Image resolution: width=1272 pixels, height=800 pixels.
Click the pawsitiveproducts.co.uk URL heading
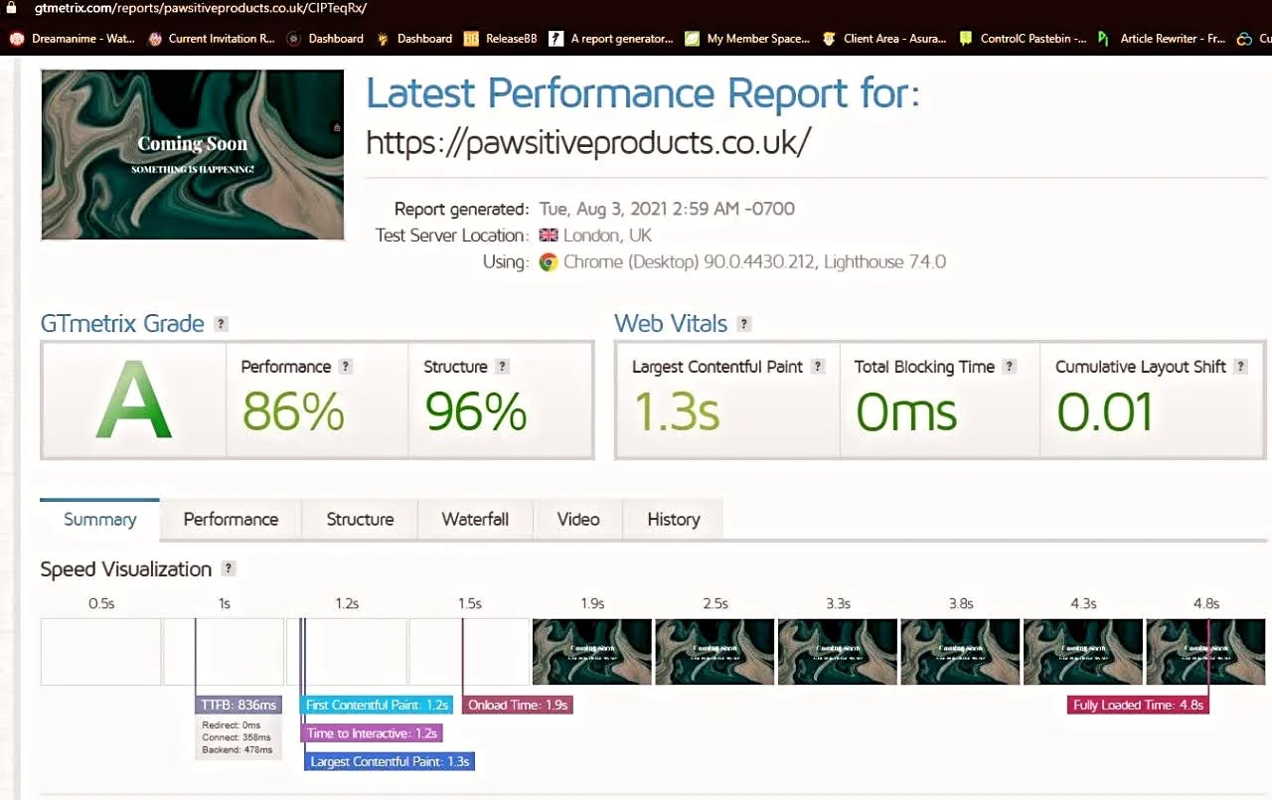(588, 143)
